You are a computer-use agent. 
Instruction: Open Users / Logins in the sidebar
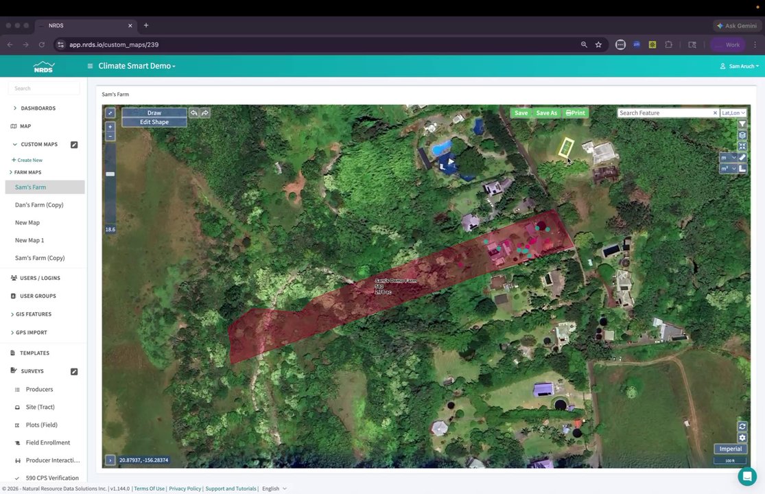pyautogui.click(x=35, y=278)
